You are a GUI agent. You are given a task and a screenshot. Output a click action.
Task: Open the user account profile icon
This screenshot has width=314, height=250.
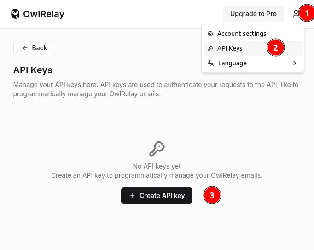(x=296, y=14)
